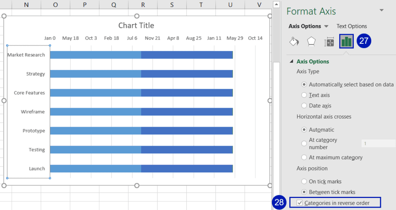Screen dimensions: 396x210
Task: Click the category number input field
Action: 378,143
